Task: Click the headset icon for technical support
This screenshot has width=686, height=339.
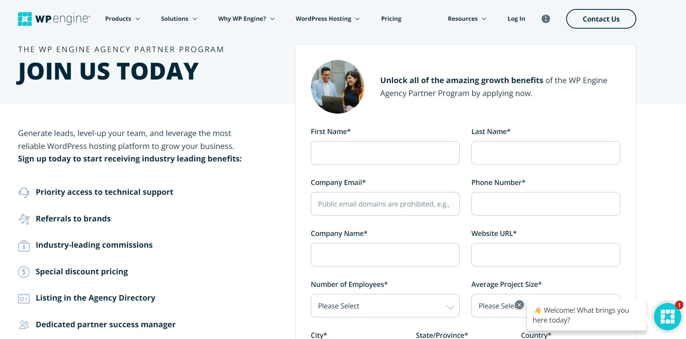Action: click(x=24, y=192)
